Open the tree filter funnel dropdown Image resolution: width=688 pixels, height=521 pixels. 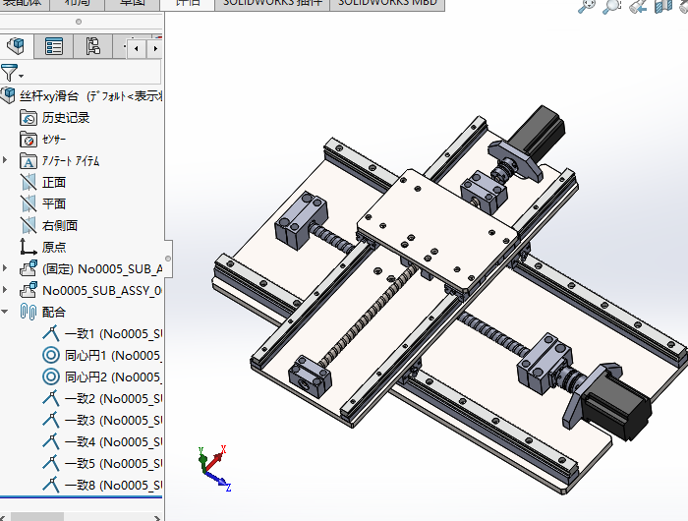click(x=12, y=73)
